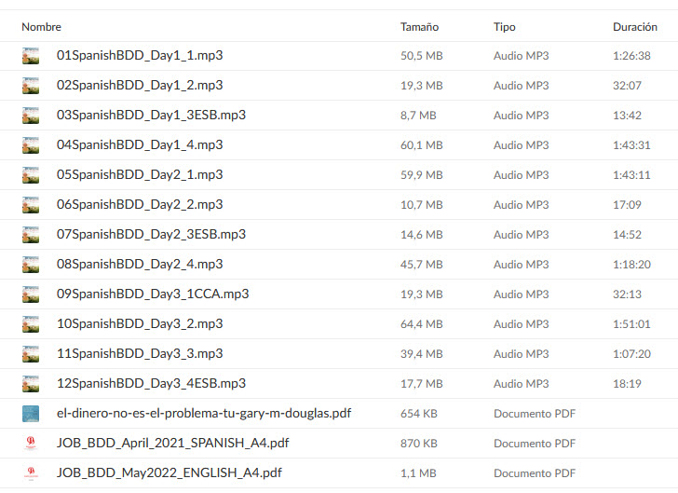The width and height of the screenshot is (678, 493).
Task: Select the 09SpanishBDD_Day3_1CCA.mp3 entry
Action: tap(153, 294)
